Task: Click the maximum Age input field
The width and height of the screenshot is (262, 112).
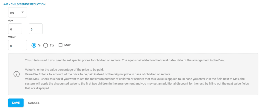Action: (x=36, y=29)
